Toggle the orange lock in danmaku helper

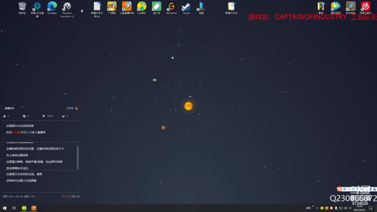click(x=76, y=108)
